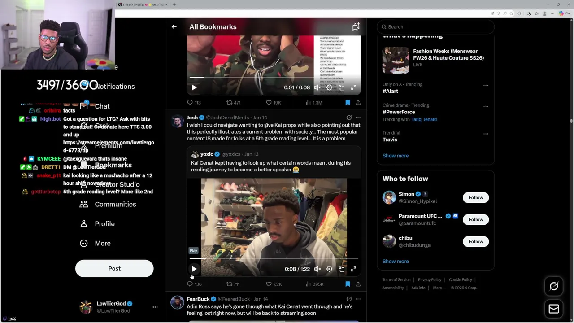Open the floating Grok button
The height and width of the screenshot is (323, 574).
[554, 286]
